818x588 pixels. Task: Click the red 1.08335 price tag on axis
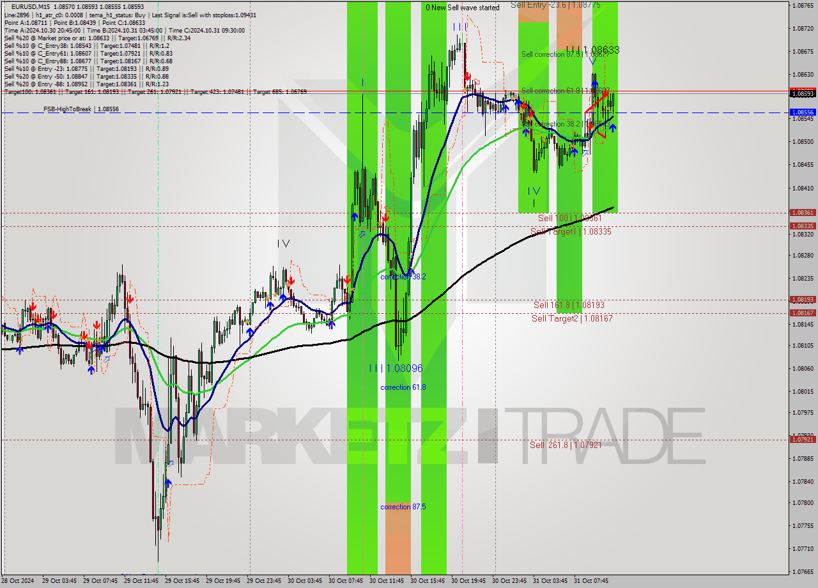803,226
